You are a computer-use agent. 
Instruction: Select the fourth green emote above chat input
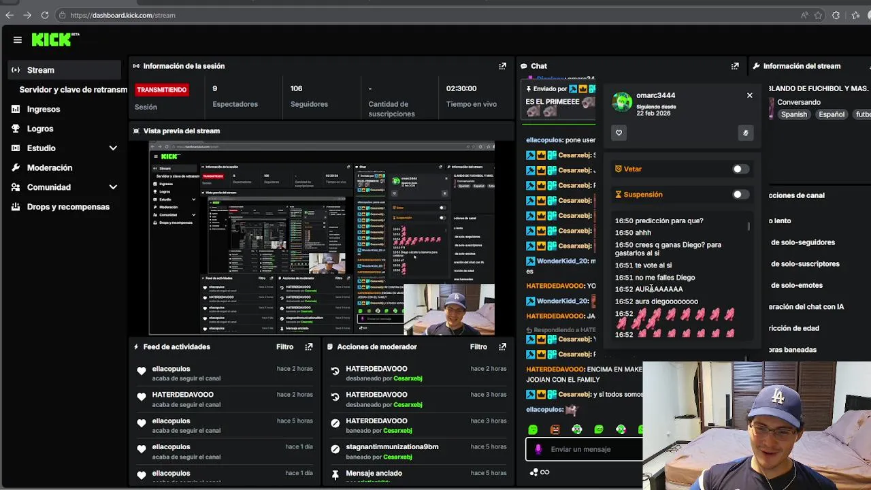pos(599,429)
